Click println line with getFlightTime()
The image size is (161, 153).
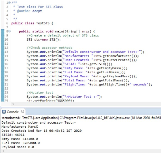pos(89,84)
